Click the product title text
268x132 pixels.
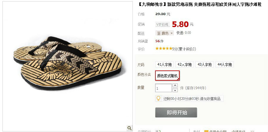coord(200,4)
